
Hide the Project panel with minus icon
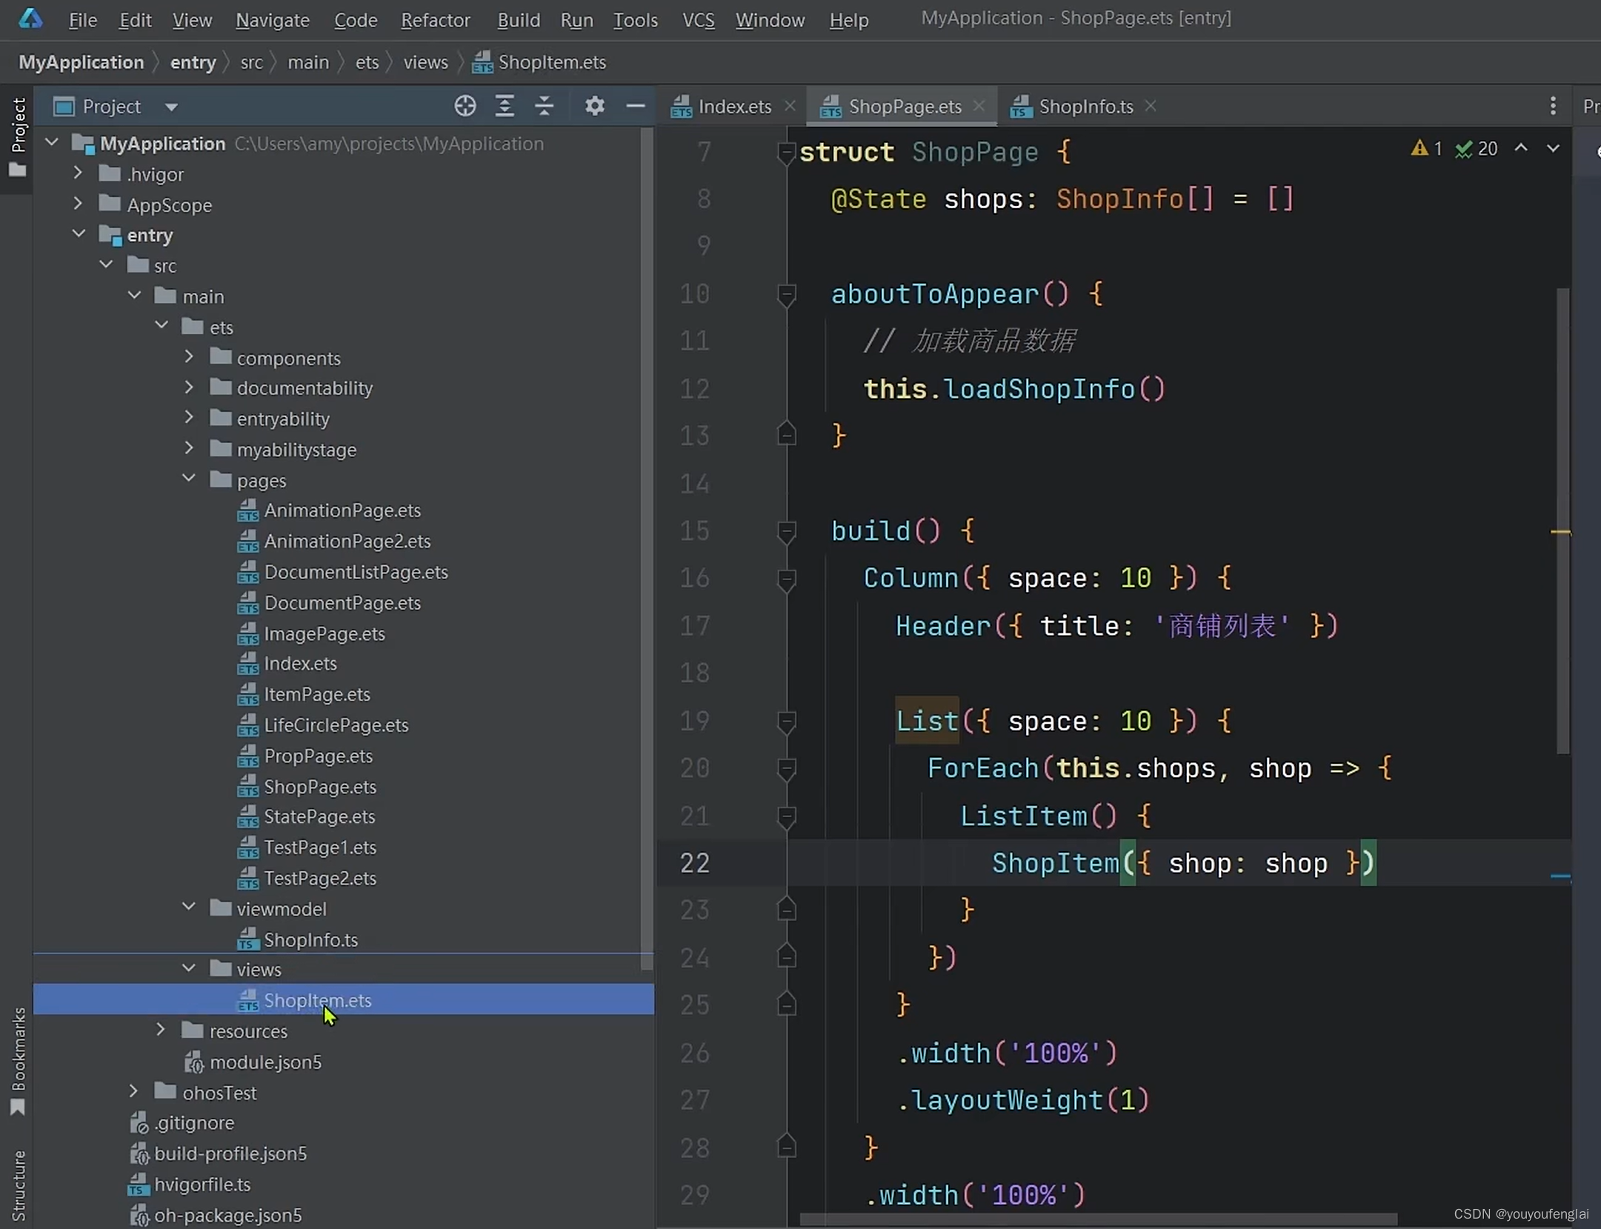635,107
